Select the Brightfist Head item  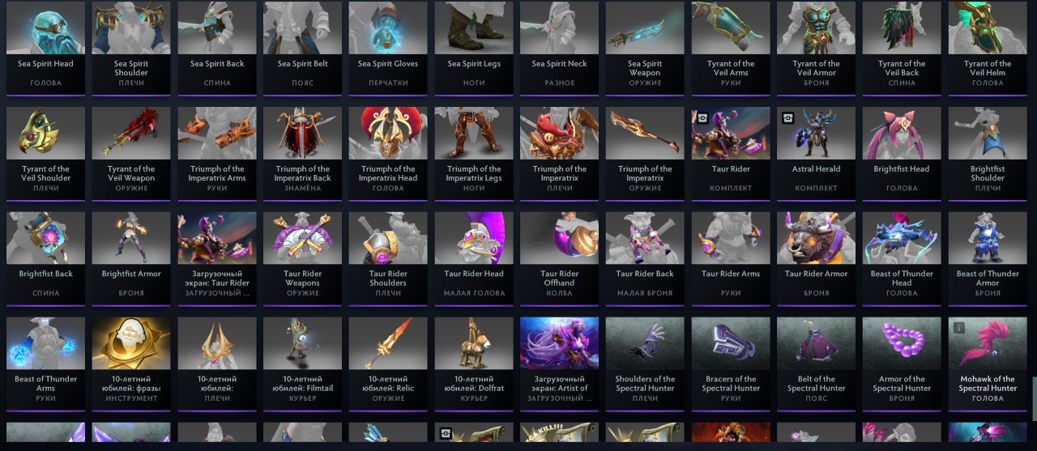coord(902,154)
